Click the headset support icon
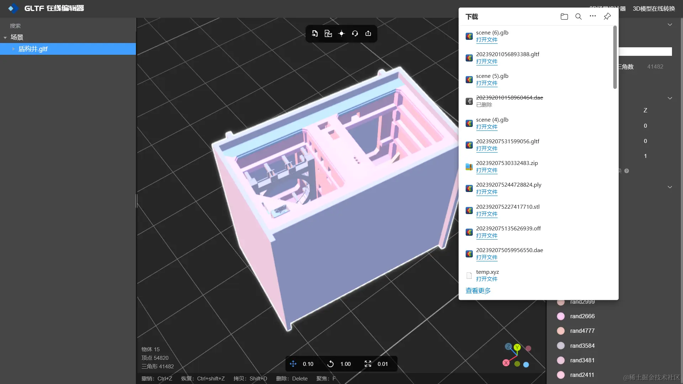Screen dimensions: 683x384 tap(355, 33)
